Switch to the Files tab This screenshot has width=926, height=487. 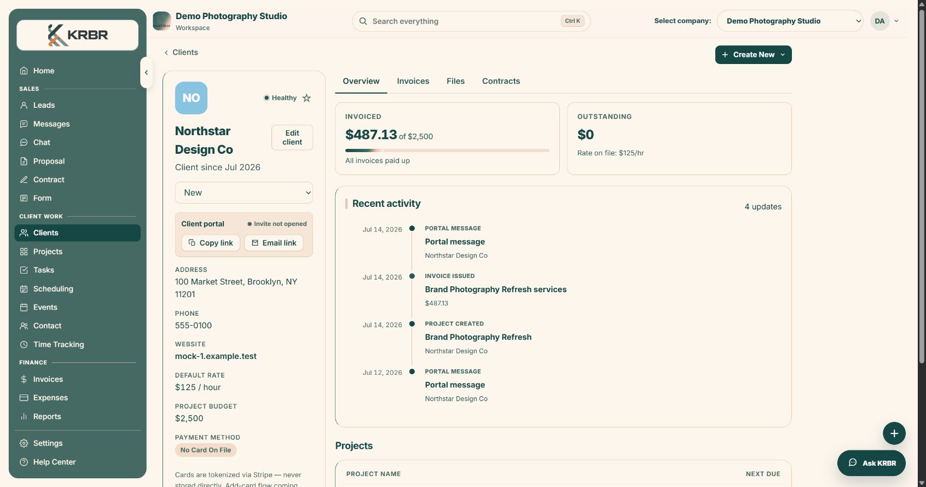pos(455,81)
